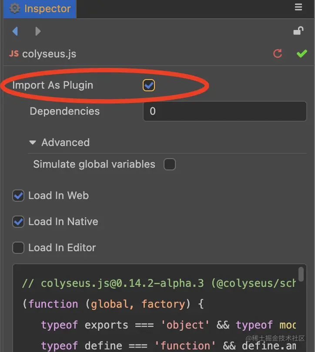Image resolution: width=315 pixels, height=352 pixels.
Task: Disable the Load In Web toggle
Action: [18, 196]
